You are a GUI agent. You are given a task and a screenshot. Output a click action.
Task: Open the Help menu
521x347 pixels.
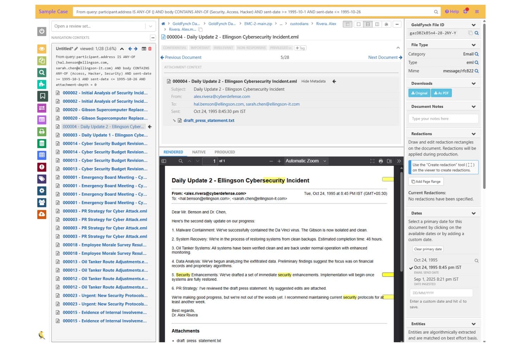[x=452, y=12]
